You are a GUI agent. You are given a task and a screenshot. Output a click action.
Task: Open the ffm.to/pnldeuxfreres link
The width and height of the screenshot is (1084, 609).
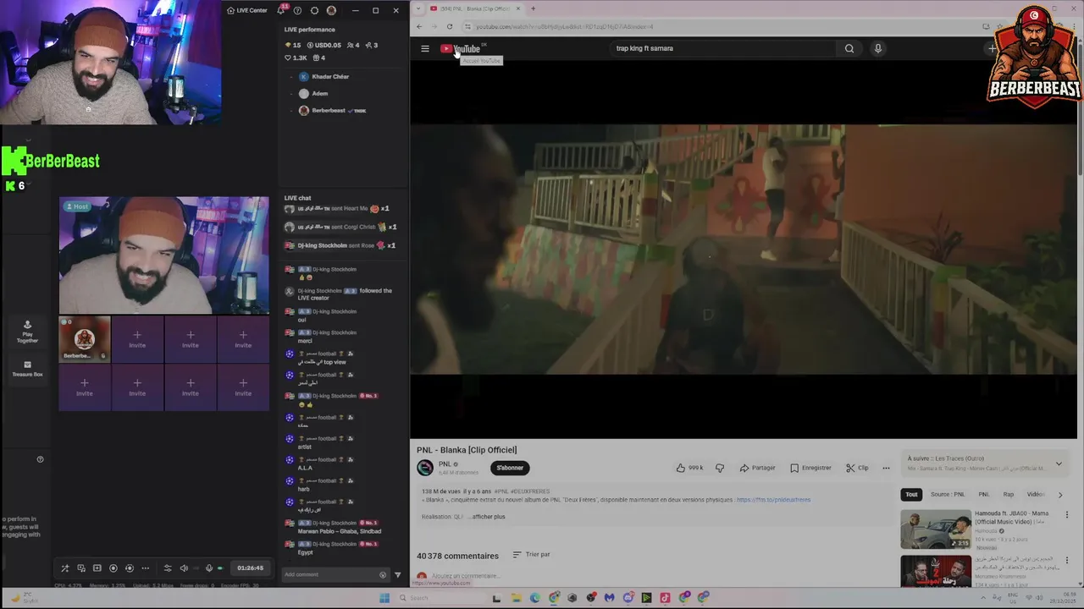[x=773, y=500]
